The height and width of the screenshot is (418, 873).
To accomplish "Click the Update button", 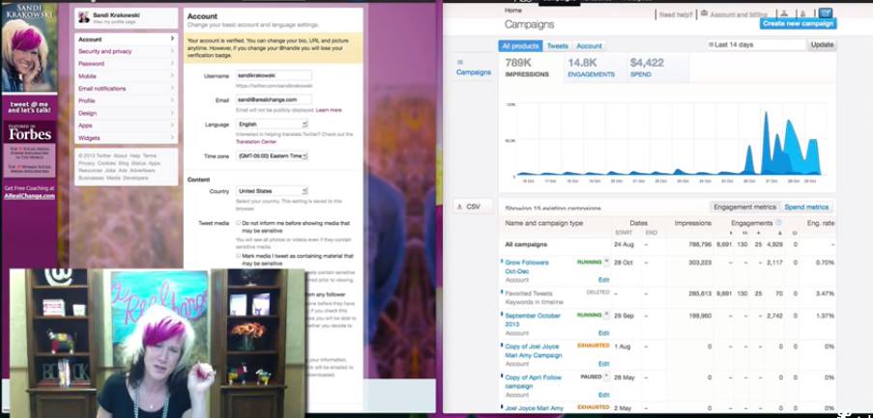I will (x=822, y=44).
